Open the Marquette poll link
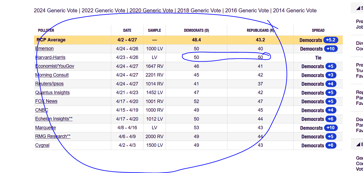The width and height of the screenshot is (363, 173). (x=45, y=128)
